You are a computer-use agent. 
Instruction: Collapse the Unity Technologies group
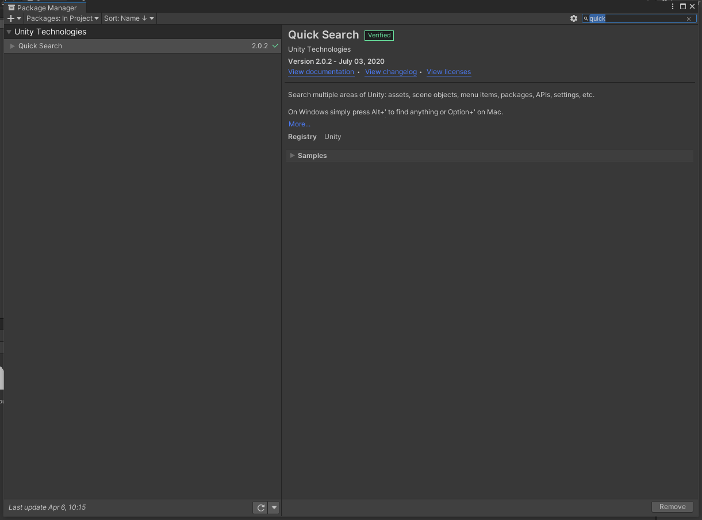(9, 32)
